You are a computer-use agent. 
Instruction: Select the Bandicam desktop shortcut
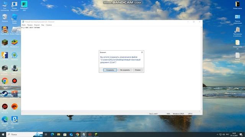point(15,82)
